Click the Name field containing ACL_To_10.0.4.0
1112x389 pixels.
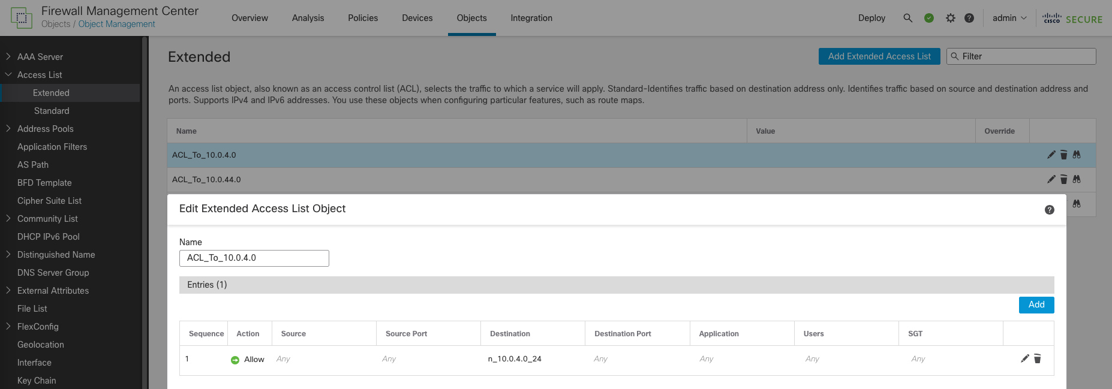[x=254, y=258]
